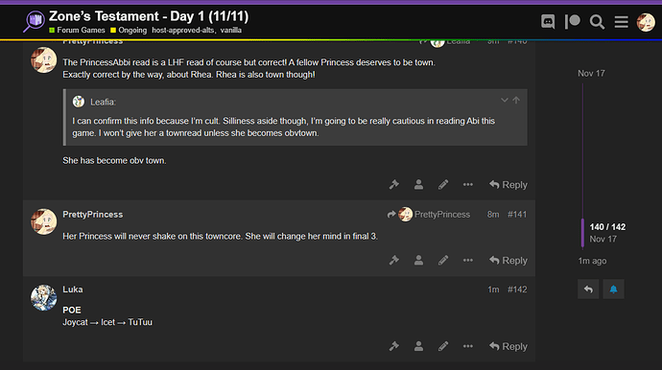Screen dimensions: 662x370
Task: Open the Discord chat icon in header
Action: [548, 21]
